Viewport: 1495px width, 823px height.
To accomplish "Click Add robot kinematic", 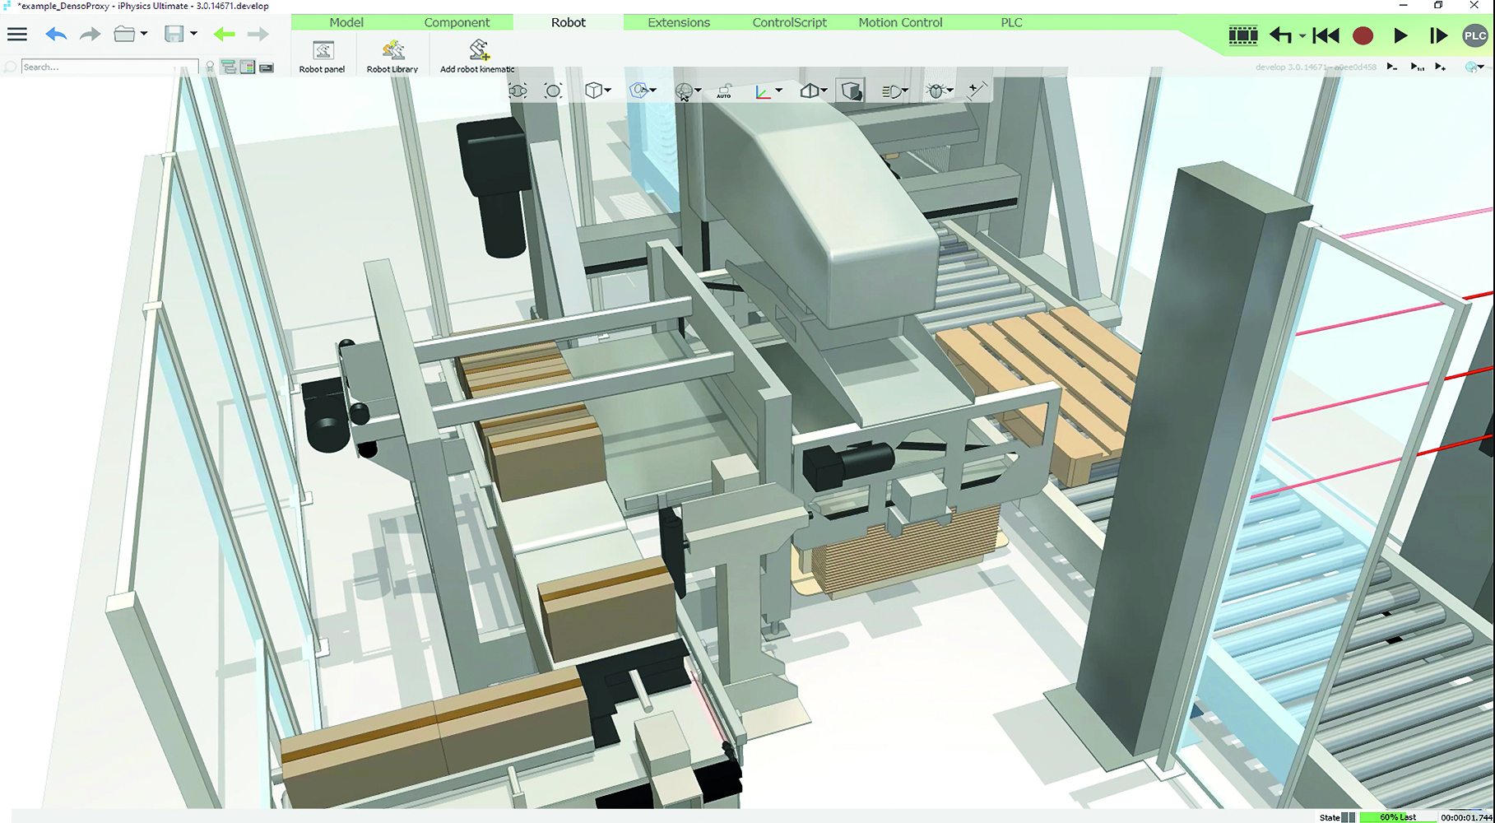I will click(477, 54).
